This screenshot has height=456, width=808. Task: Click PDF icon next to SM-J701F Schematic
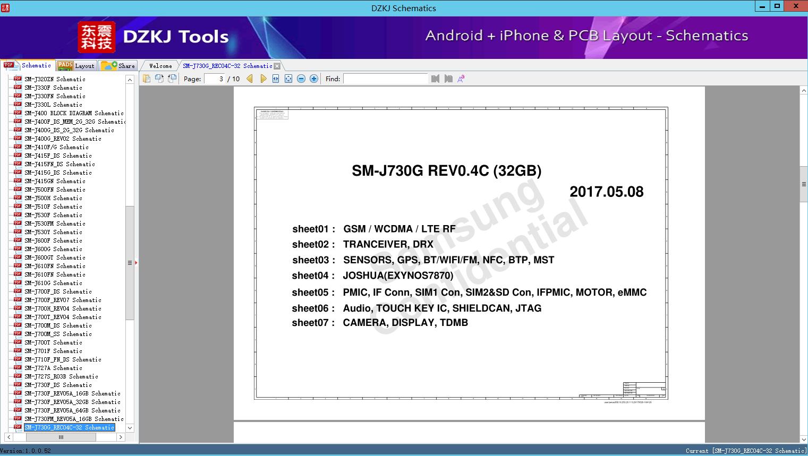(x=18, y=350)
